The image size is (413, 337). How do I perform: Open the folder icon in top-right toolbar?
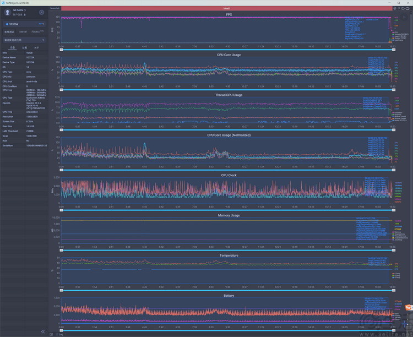pos(403,8)
